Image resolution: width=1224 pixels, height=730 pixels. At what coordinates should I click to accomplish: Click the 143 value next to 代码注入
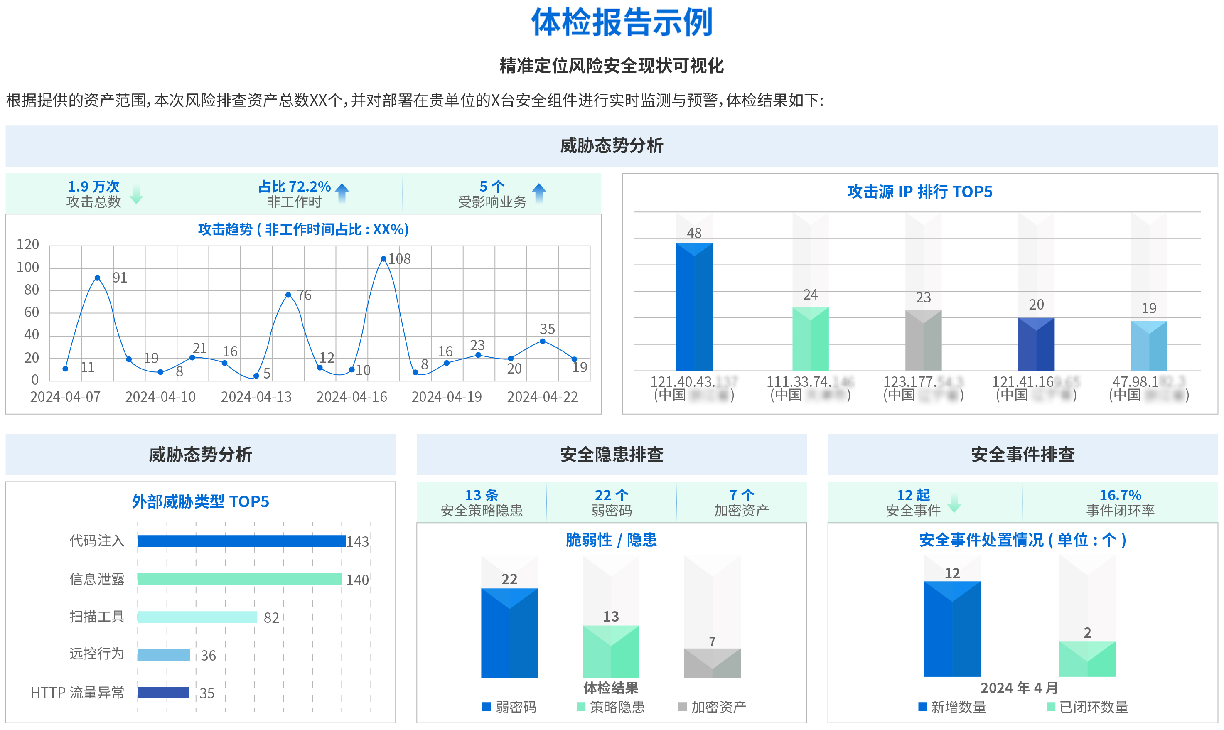357,542
